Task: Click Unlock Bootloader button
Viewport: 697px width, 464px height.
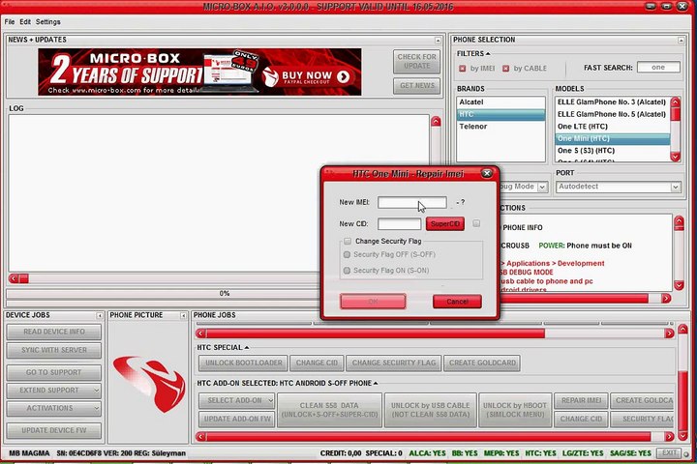Action: click(x=243, y=363)
